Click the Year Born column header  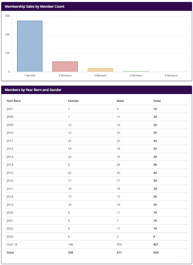[x=13, y=101]
